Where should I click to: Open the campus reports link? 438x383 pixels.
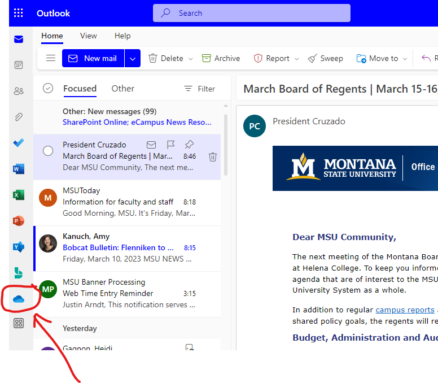[x=405, y=310]
